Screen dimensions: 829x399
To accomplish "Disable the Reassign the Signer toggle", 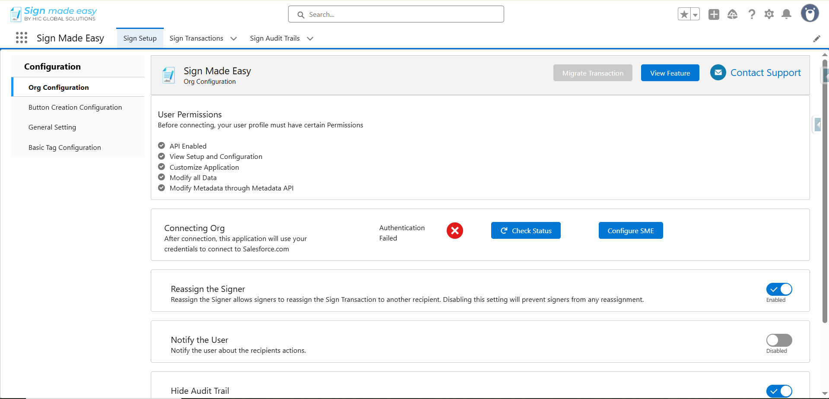I will point(779,289).
